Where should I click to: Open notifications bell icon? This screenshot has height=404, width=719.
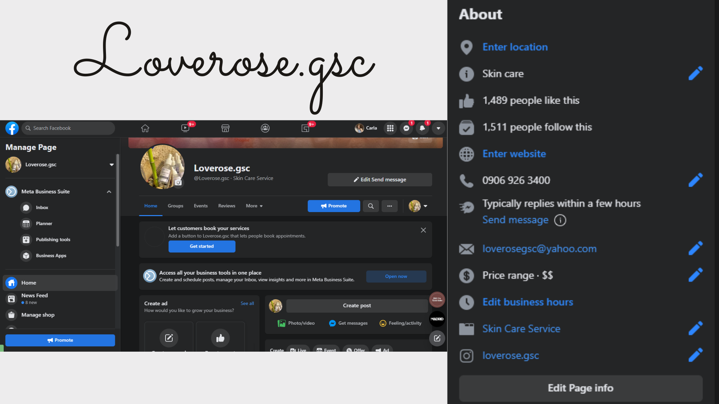[422, 128]
